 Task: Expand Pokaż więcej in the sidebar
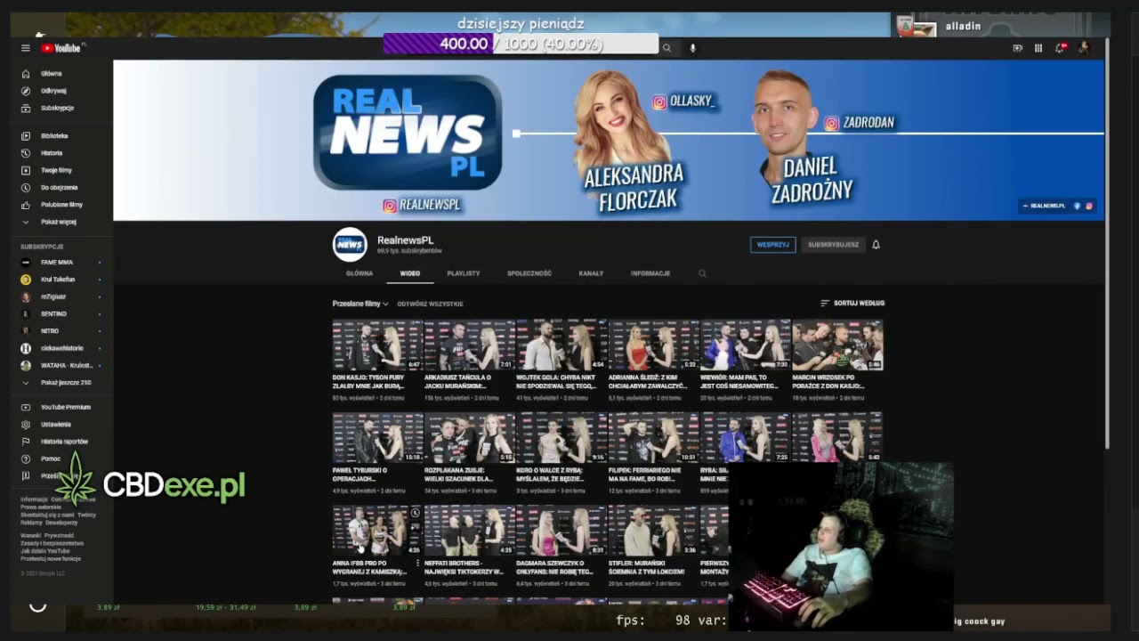tap(58, 222)
